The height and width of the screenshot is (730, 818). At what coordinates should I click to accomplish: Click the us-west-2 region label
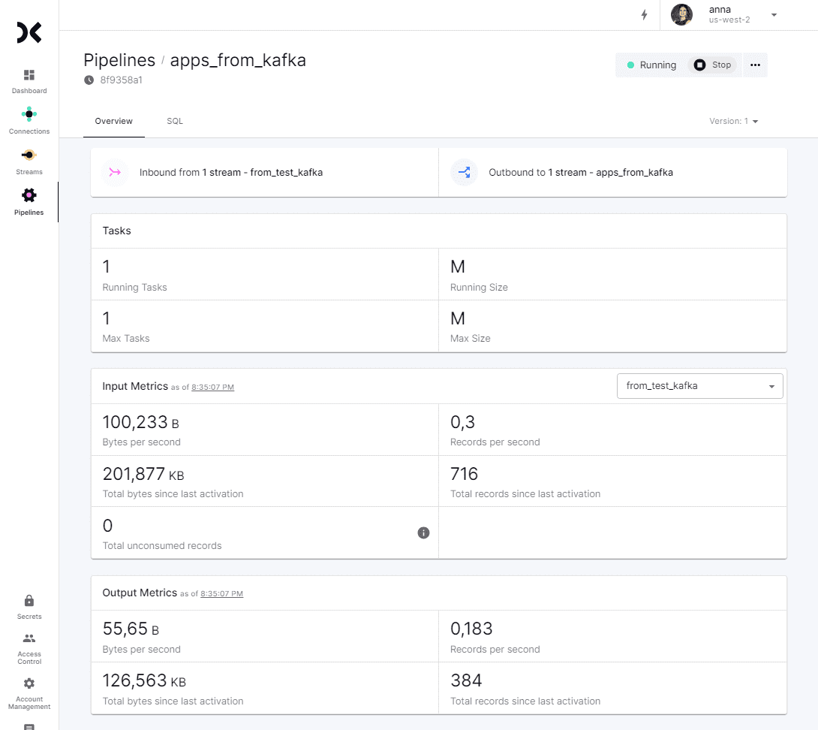(729, 20)
